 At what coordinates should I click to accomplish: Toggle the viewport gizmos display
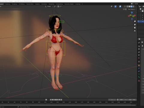[x=115, y=6]
